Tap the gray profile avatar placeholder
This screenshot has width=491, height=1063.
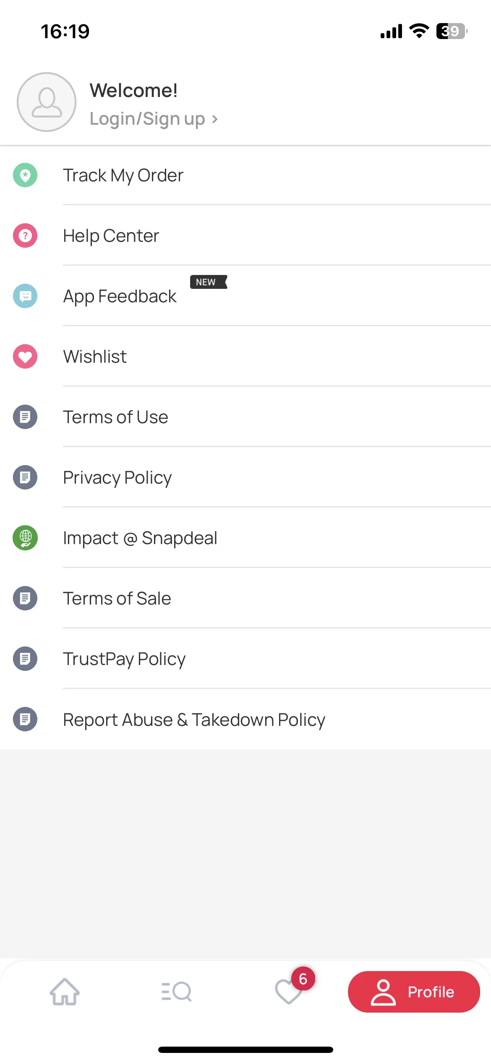coord(47,102)
